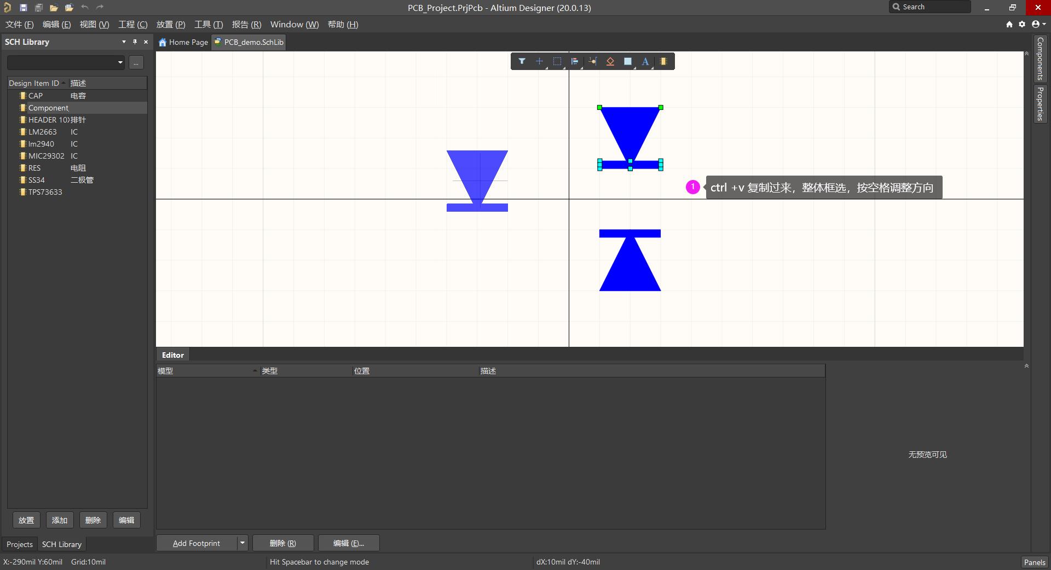Choose the dashed rectangle selection tool
The image size is (1051, 570).
coord(557,61)
